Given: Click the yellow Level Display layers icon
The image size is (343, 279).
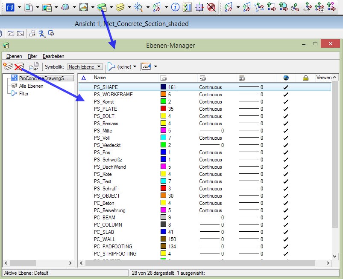Looking at the screenshot, I should coord(120,7).
